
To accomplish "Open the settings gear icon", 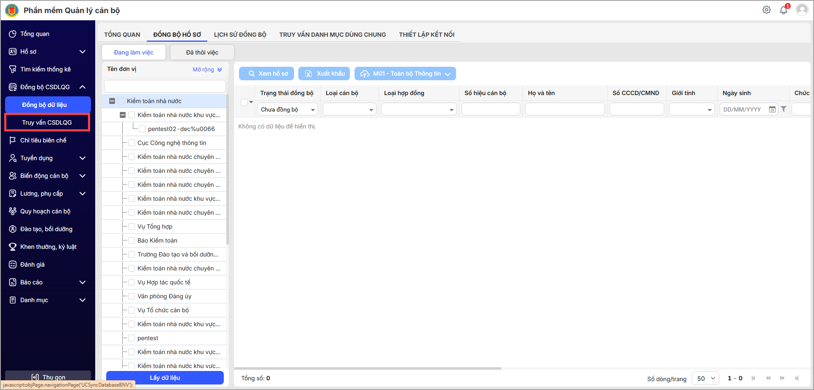I will point(766,10).
